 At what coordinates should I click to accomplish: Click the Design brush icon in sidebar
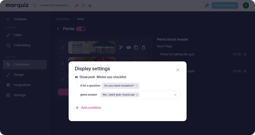pyautogui.click(x=8, y=75)
